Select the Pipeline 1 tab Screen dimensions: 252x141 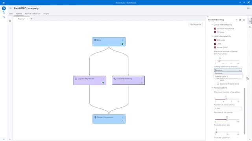tap(21, 19)
